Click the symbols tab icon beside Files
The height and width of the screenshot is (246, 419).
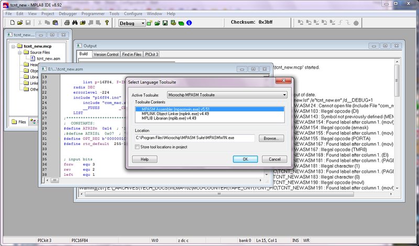(x=33, y=122)
